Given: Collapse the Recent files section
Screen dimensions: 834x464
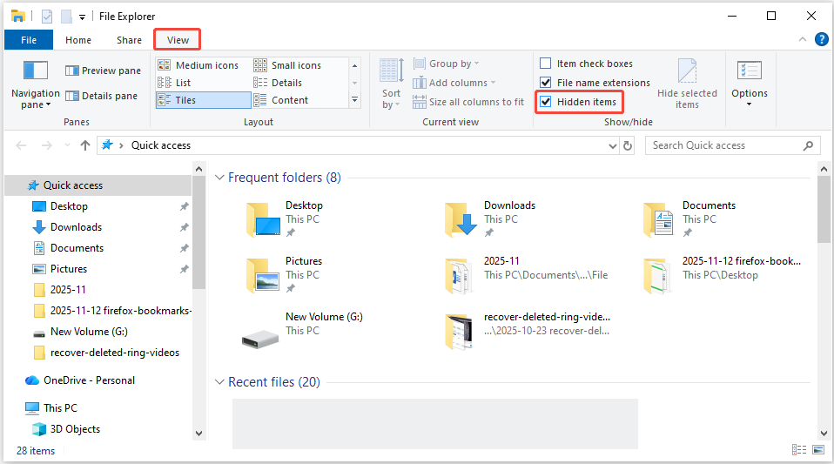Looking at the screenshot, I should pos(219,382).
